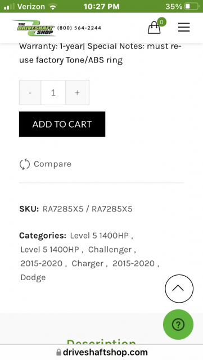
Task: Open the Compare link
Action: (53, 164)
